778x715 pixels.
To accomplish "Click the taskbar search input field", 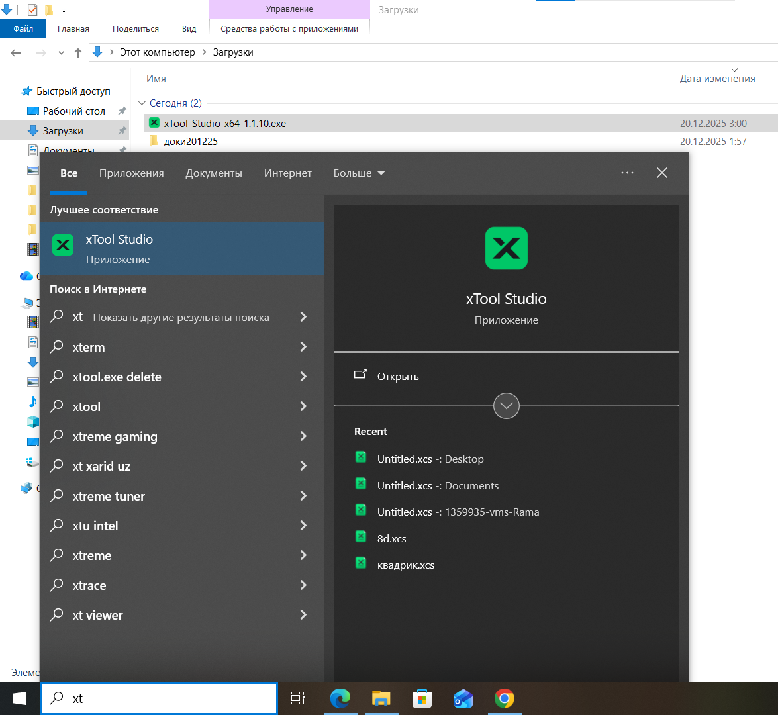I will point(159,698).
